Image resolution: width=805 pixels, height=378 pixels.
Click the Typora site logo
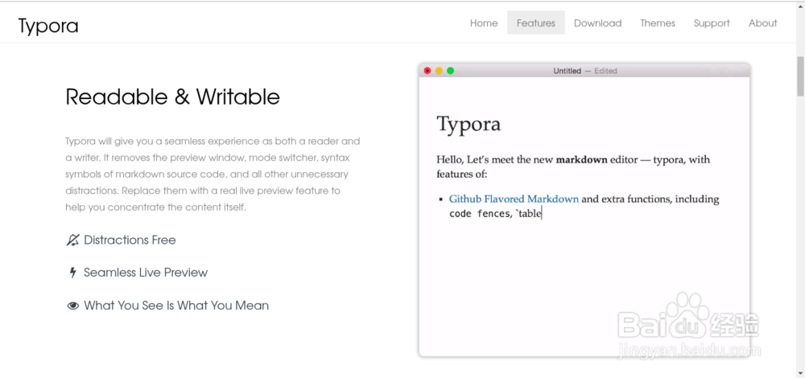tap(48, 25)
